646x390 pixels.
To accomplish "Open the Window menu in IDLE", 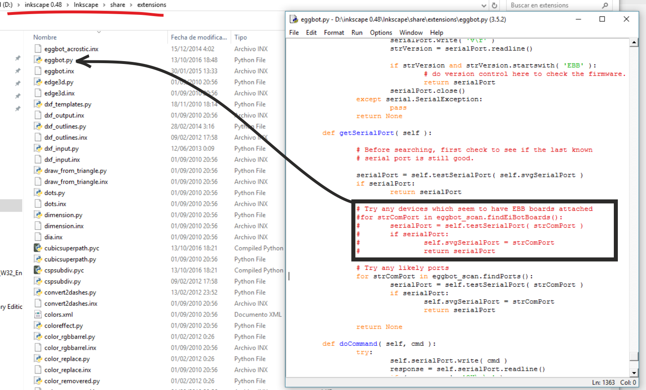I will 411,33.
